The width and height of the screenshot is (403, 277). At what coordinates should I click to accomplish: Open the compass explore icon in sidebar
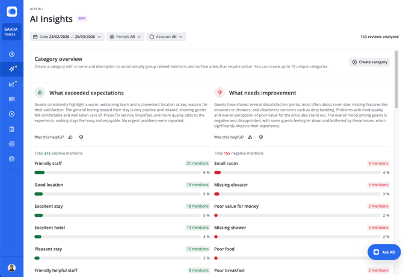[x=11, y=54]
